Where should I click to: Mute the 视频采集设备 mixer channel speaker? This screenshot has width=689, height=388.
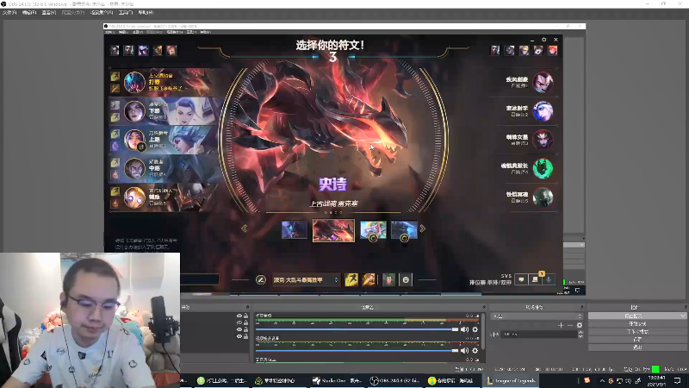tap(464, 351)
